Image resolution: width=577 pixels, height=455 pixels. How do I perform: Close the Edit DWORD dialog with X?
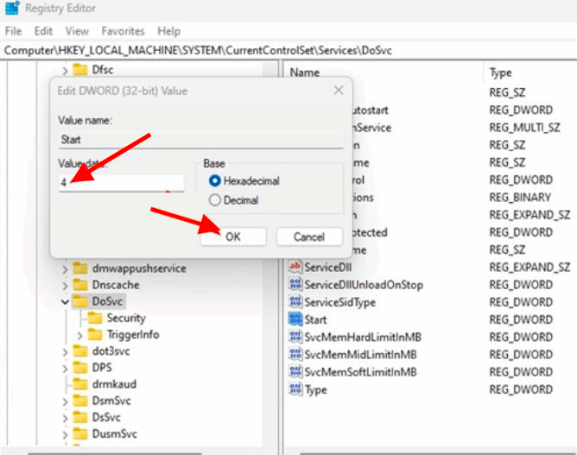[x=338, y=91]
